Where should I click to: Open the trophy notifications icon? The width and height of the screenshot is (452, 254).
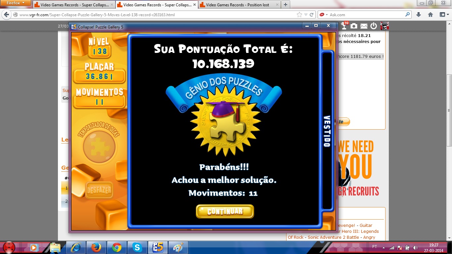(344, 26)
